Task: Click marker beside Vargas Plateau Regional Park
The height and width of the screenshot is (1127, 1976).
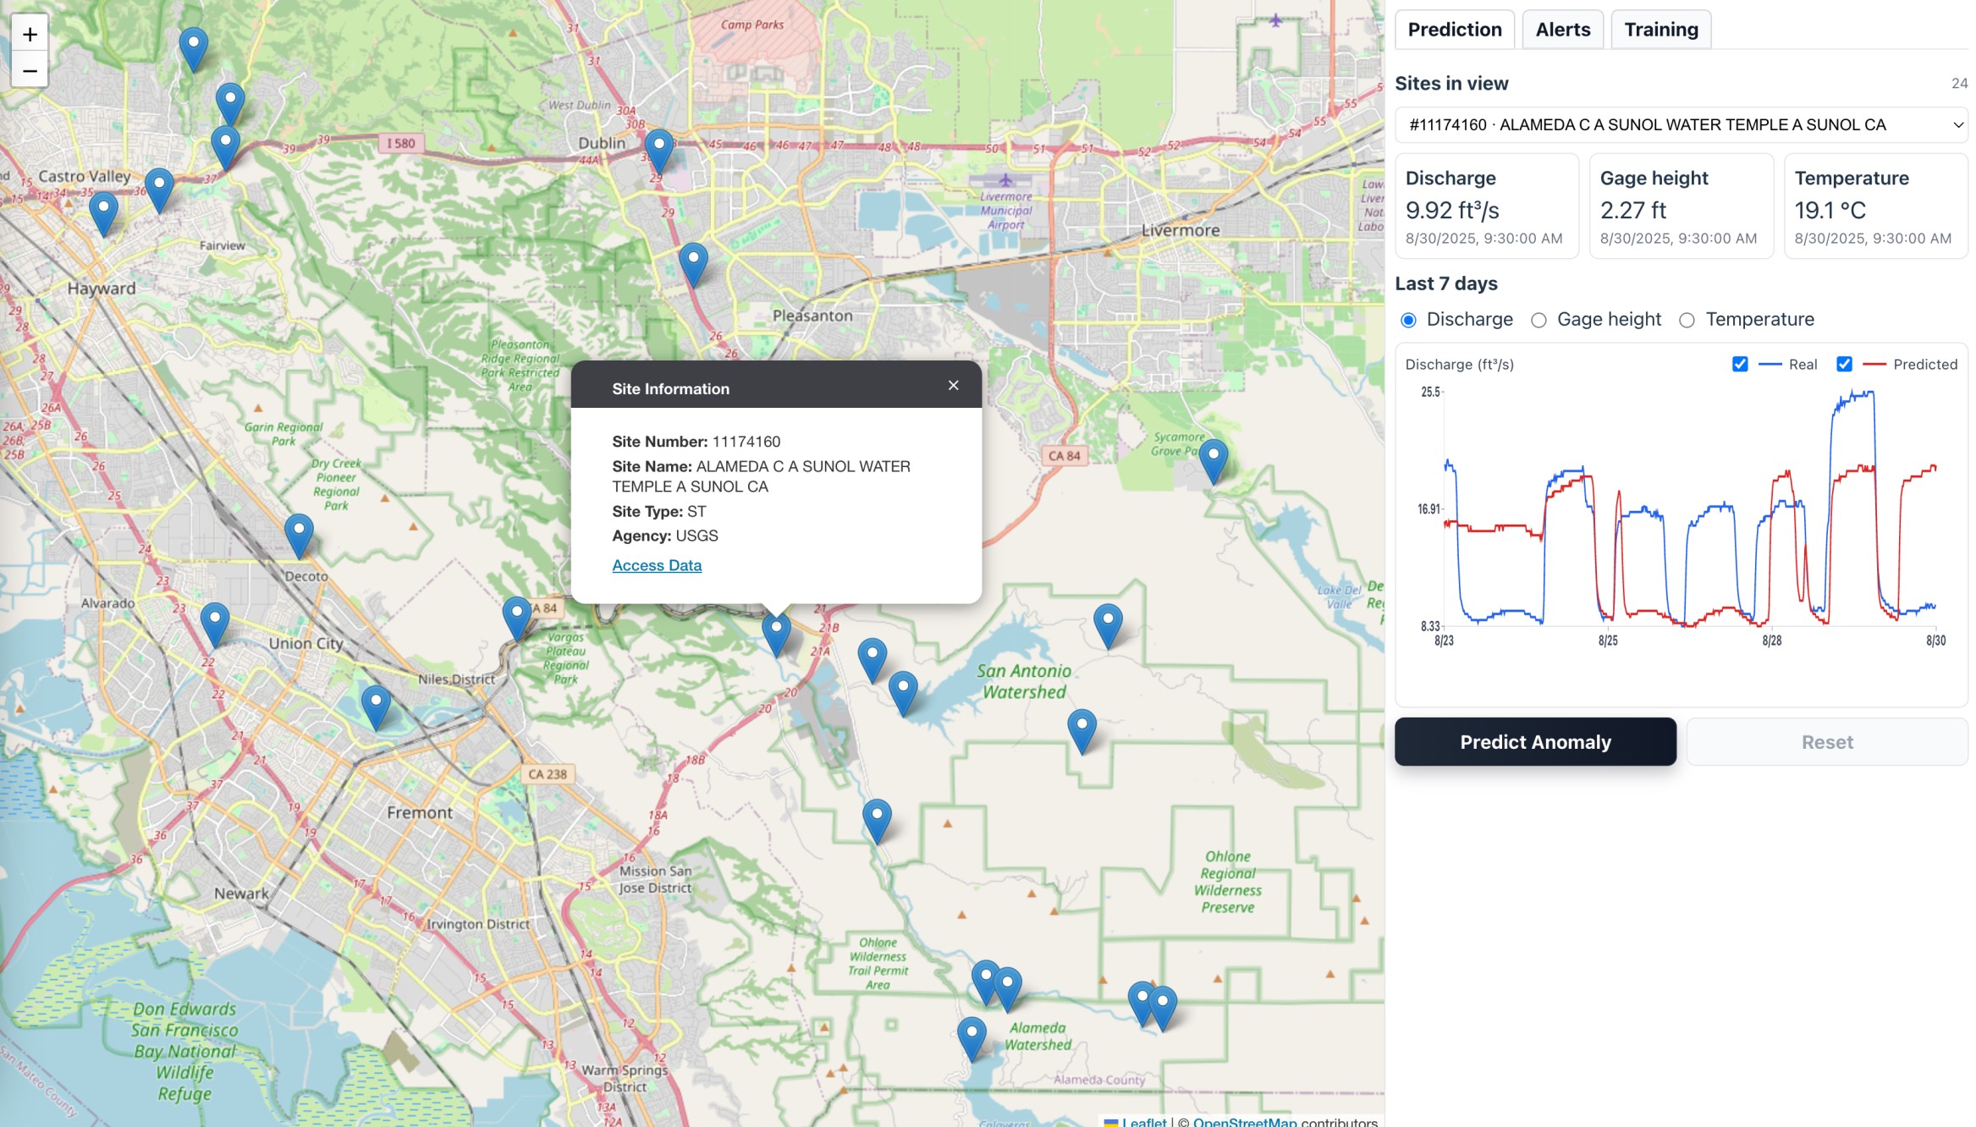Action: pos(516,615)
